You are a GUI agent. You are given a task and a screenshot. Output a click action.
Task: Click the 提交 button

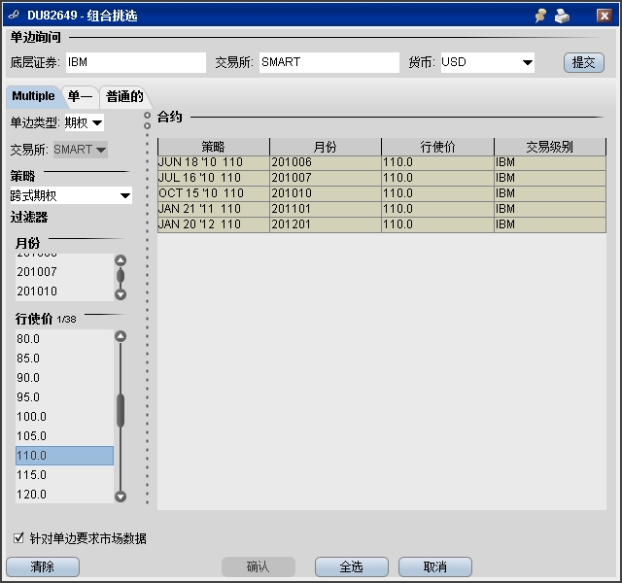click(583, 62)
